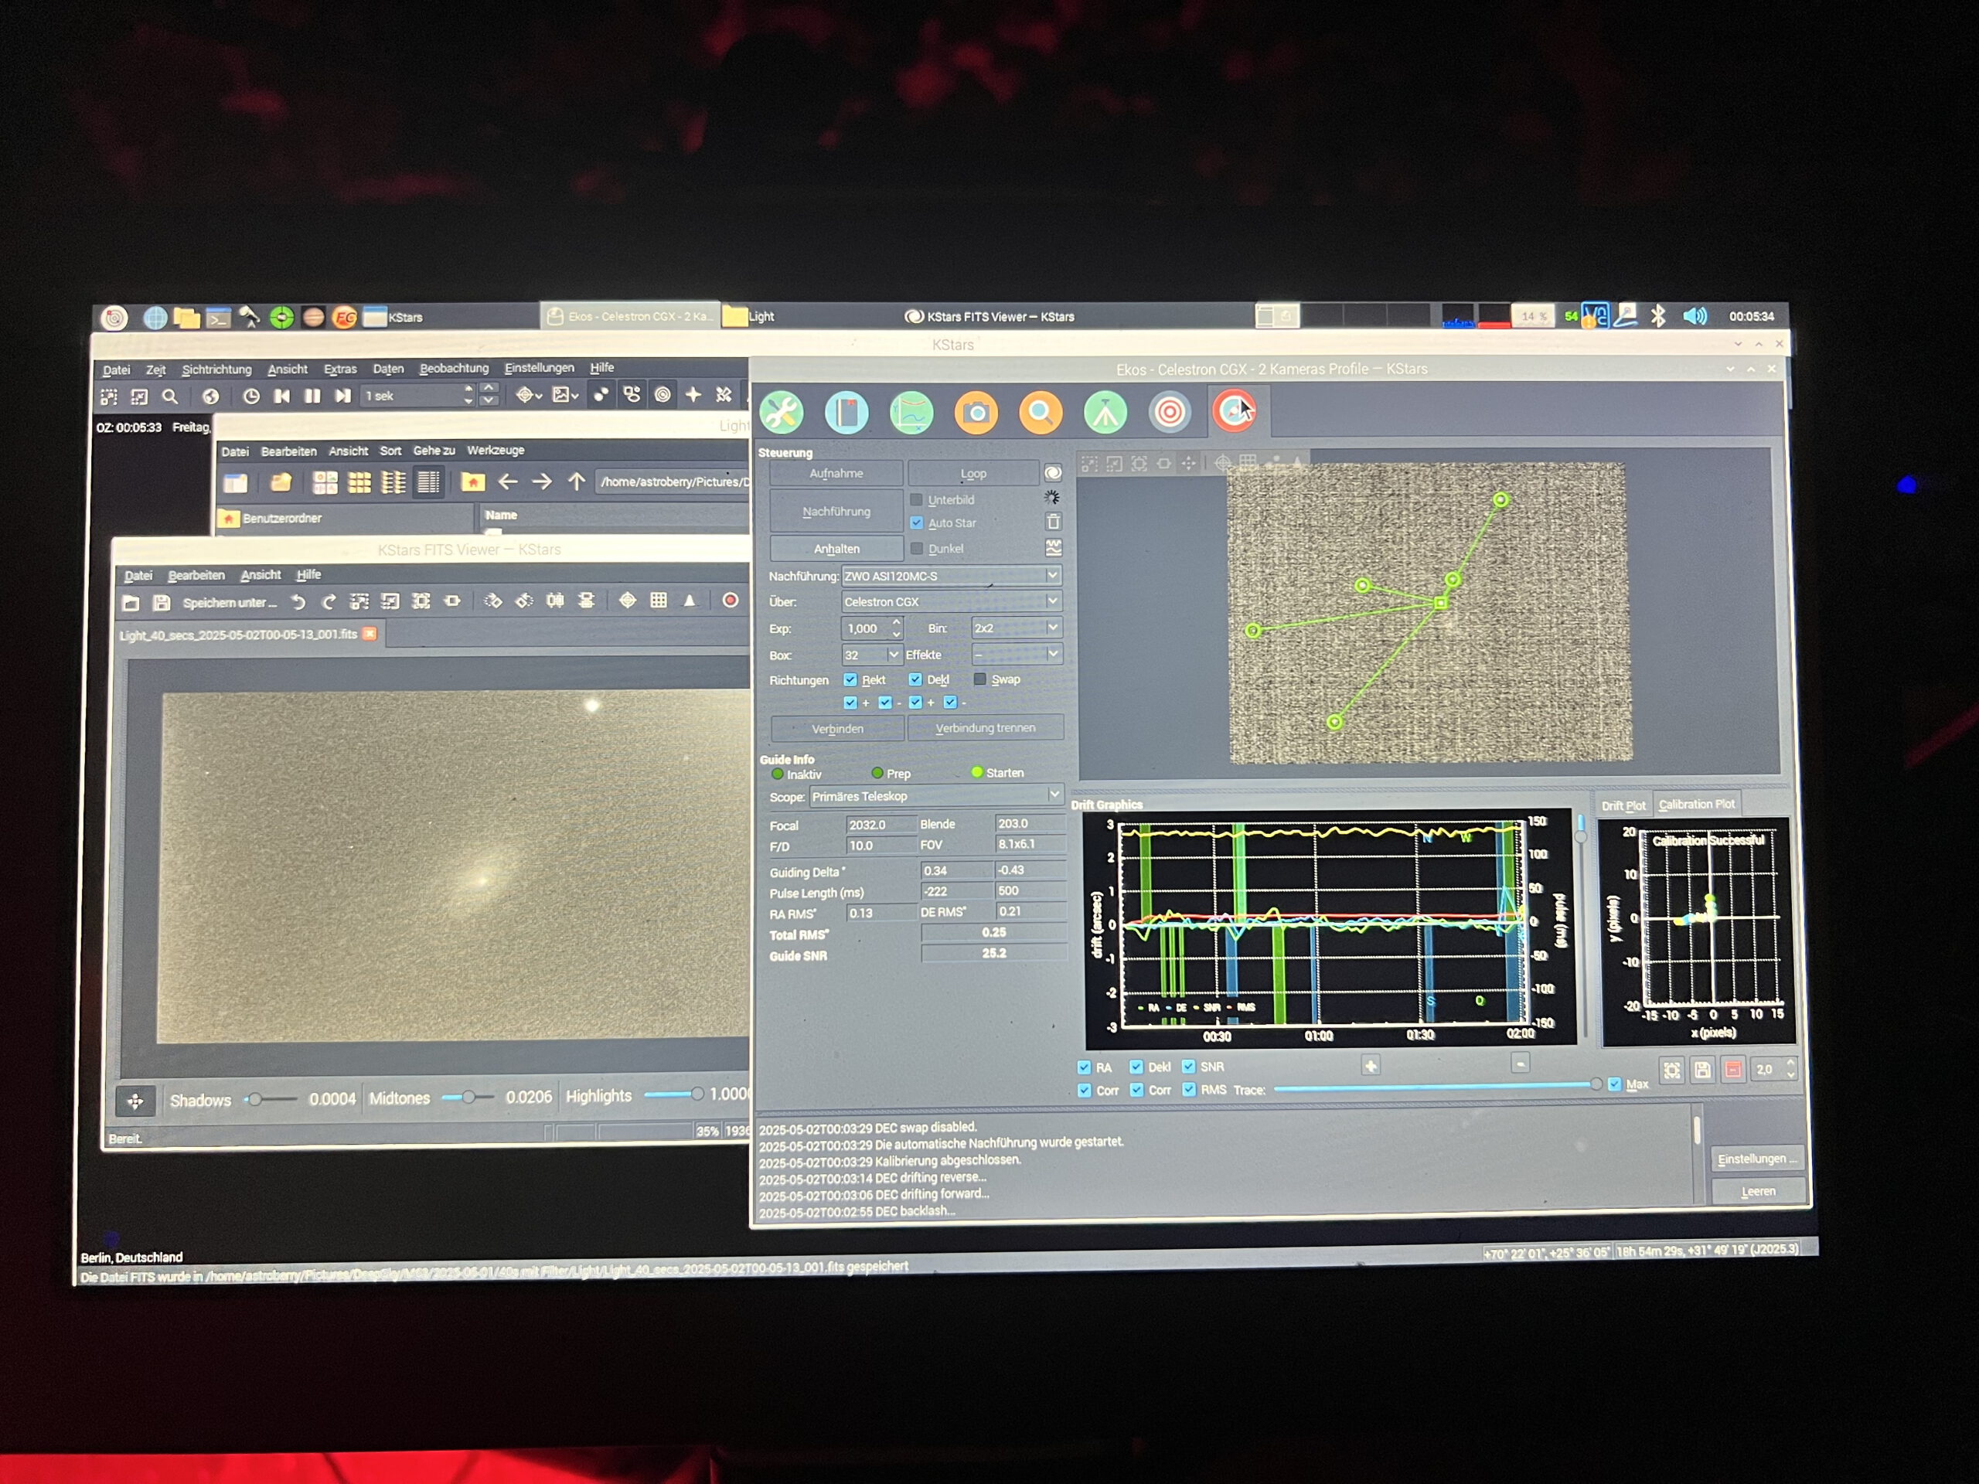Open the Ekos scheduler module icon
Screen dimensions: 1979x1484
pyautogui.click(x=846, y=413)
